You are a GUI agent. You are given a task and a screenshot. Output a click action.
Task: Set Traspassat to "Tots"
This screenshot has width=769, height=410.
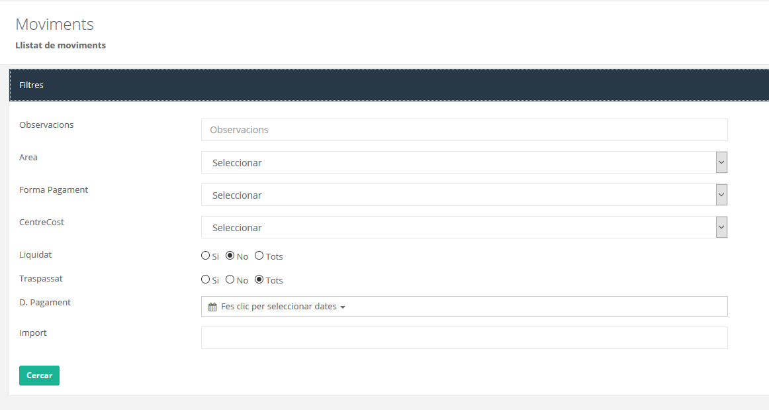pyautogui.click(x=259, y=280)
